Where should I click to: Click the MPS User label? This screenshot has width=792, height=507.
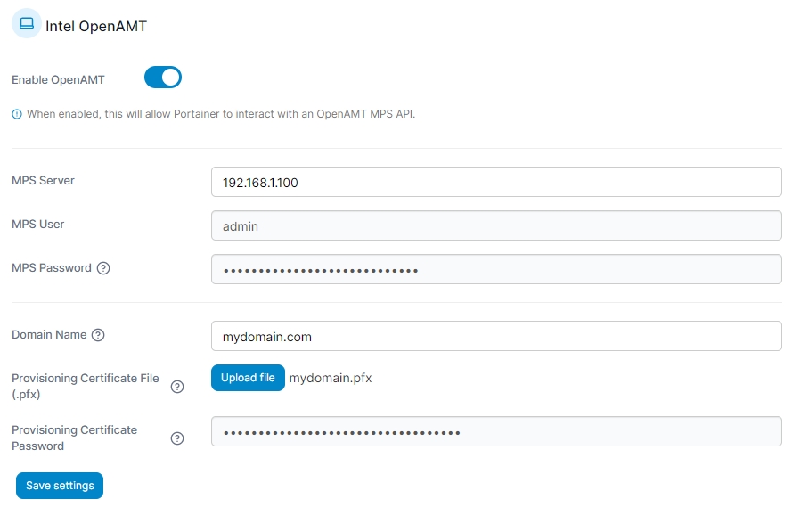tap(38, 224)
